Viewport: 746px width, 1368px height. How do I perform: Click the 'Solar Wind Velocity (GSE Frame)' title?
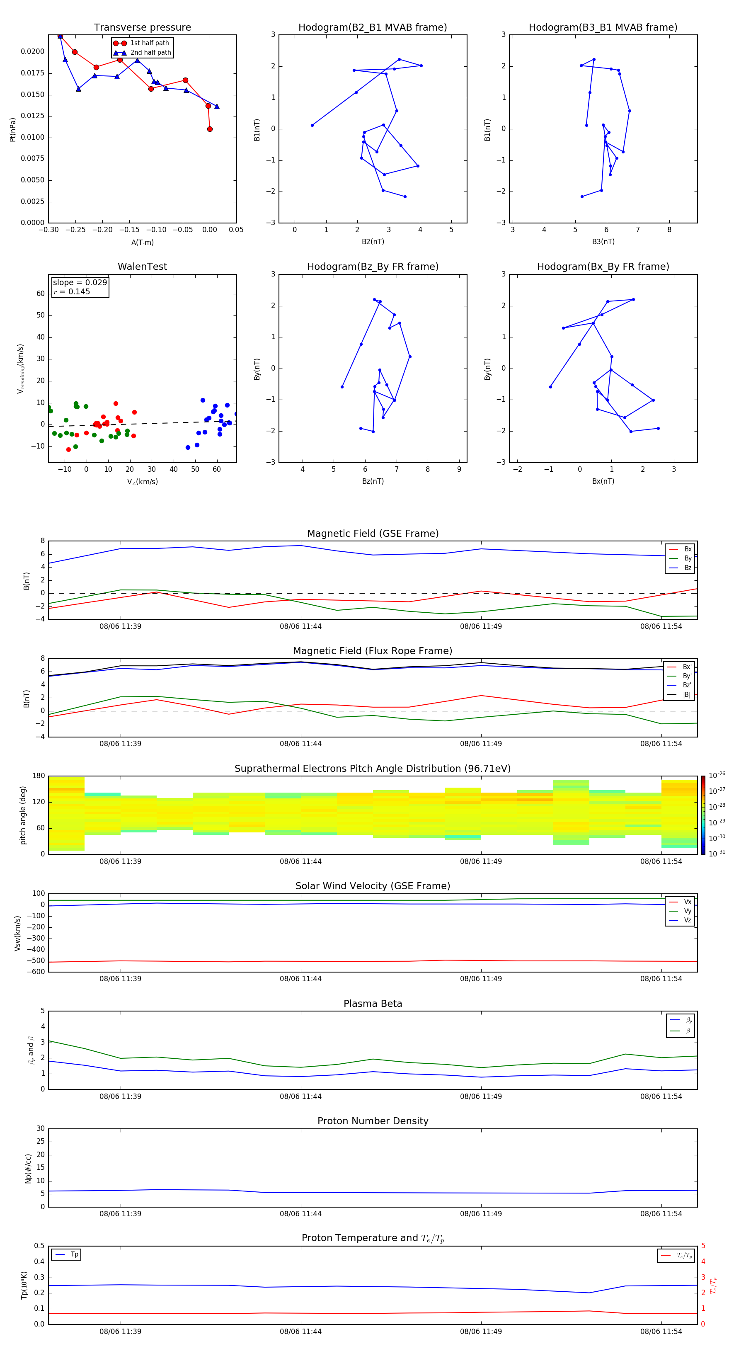[x=373, y=886]
